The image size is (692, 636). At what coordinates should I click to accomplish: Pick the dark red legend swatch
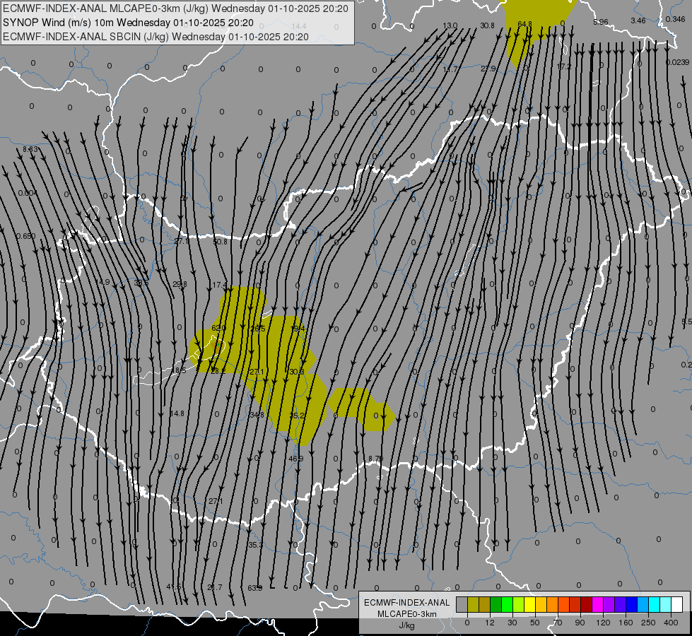click(x=586, y=604)
